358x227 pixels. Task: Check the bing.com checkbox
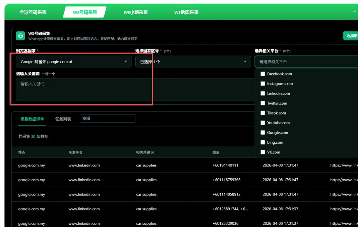click(263, 142)
